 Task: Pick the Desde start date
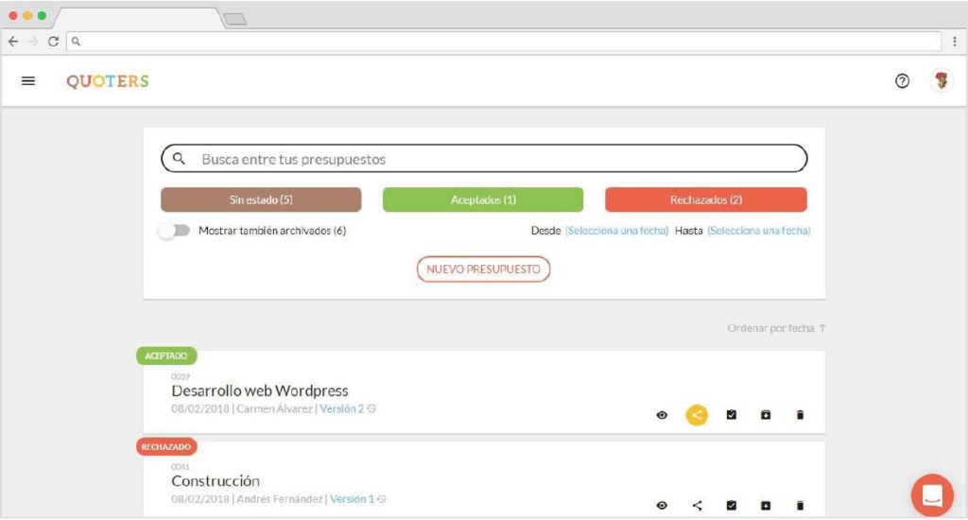coord(616,231)
